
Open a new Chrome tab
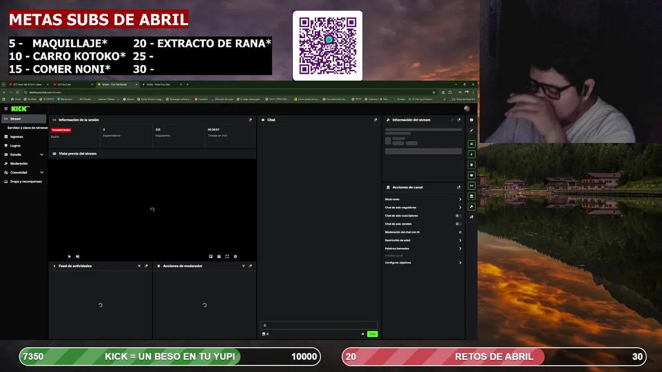[188, 84]
